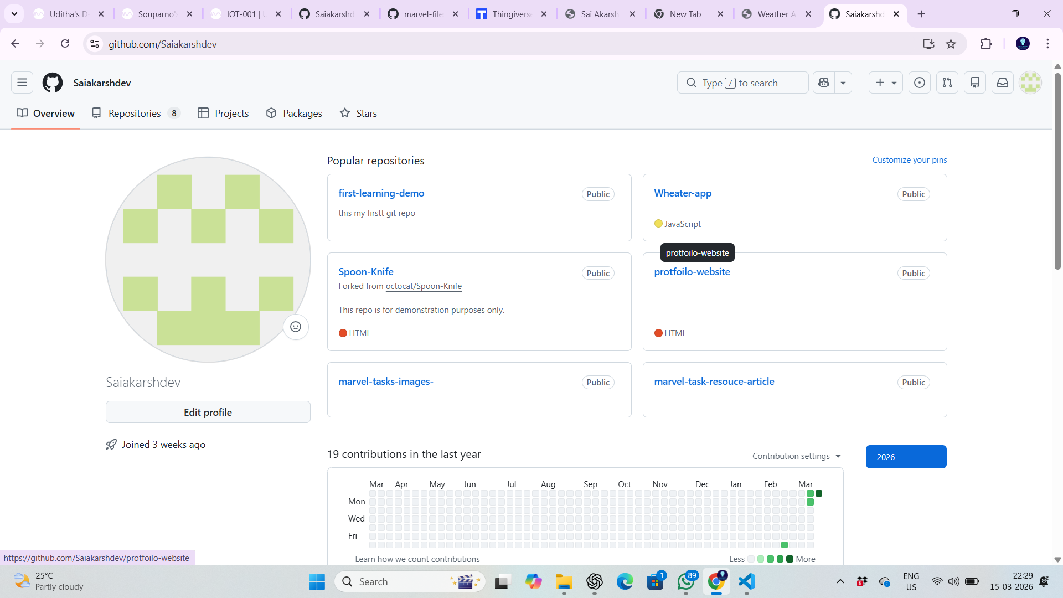Expand the Copilot dropdown arrow
The width and height of the screenshot is (1063, 598).
point(843,83)
